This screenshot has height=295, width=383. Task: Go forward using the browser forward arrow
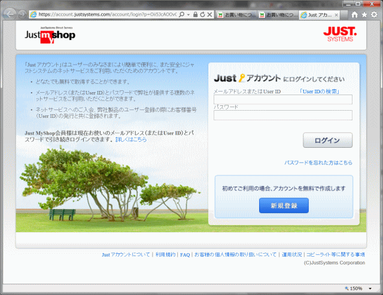(22, 14)
